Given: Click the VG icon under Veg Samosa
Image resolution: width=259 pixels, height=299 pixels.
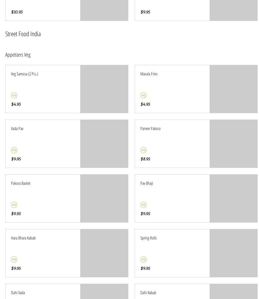Looking at the screenshot, I should [x=14, y=95].
